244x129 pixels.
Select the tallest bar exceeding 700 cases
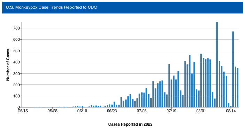217,65
